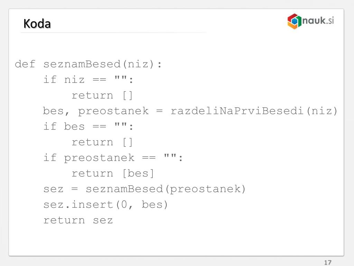Click the def seznamBesed(niz) line
This screenshot has height=266, width=354.
click(x=88, y=64)
